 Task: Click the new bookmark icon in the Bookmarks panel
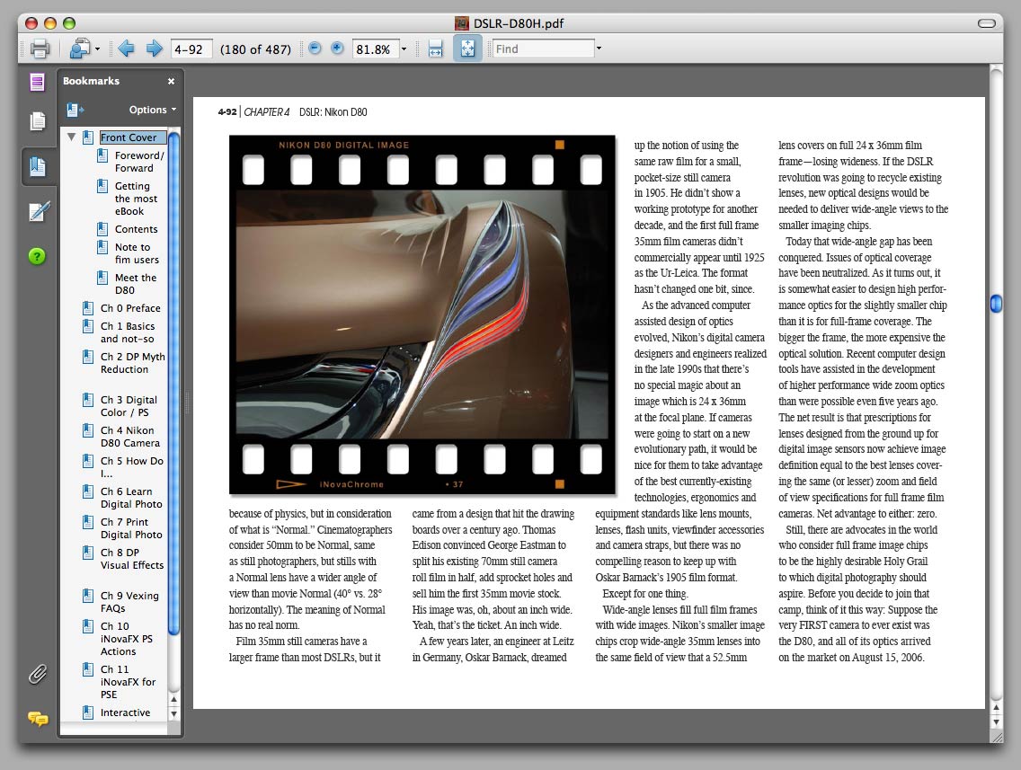pos(75,110)
